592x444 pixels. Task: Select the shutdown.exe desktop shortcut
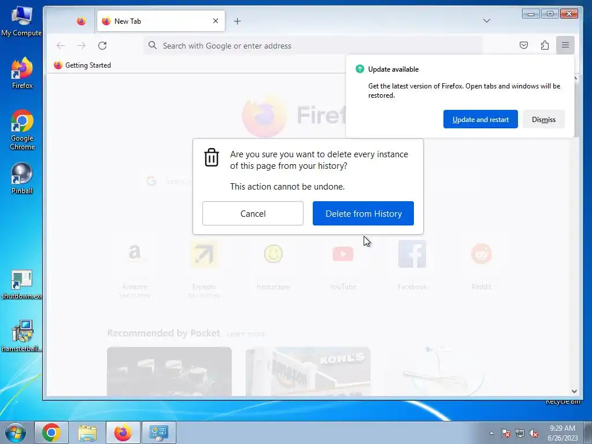click(x=21, y=284)
